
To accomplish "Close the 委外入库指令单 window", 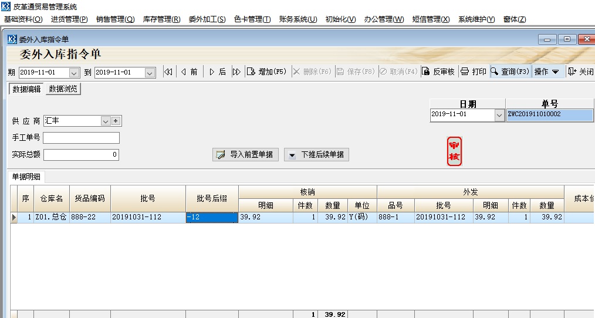I will [x=587, y=39].
